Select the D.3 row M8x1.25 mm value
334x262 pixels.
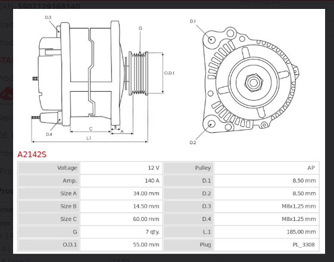pyautogui.click(x=267, y=206)
